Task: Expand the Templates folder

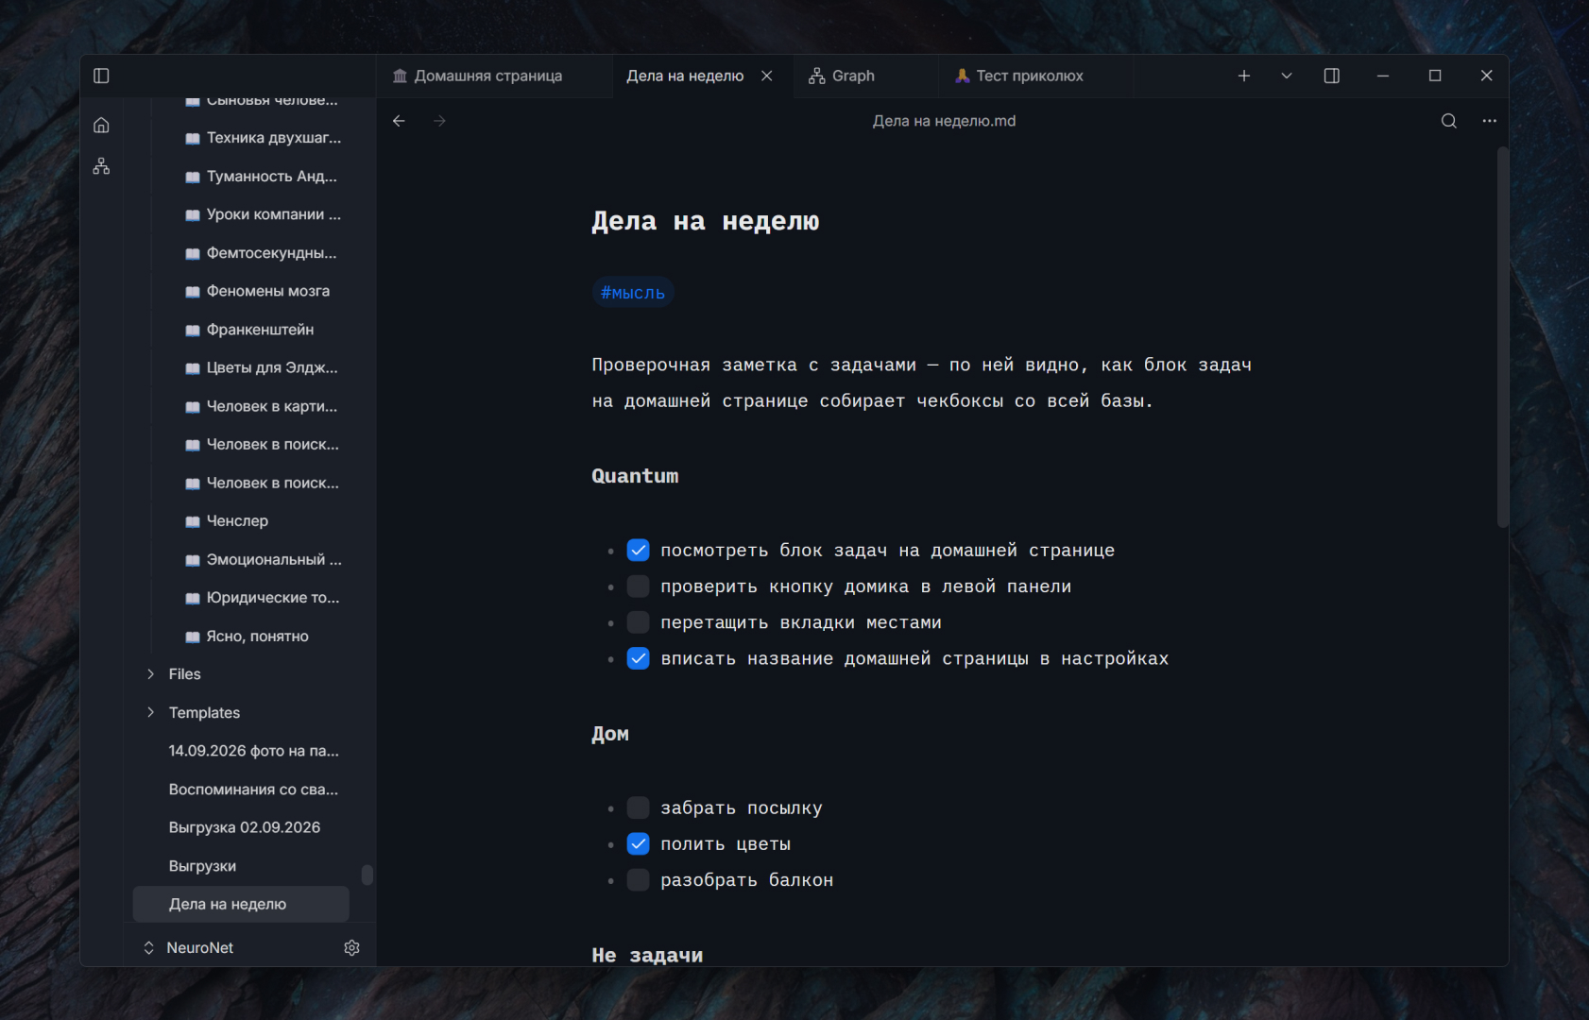Action: [150, 712]
